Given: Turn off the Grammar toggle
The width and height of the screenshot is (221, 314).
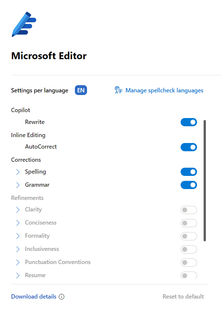Looking at the screenshot, I should pos(188,185).
